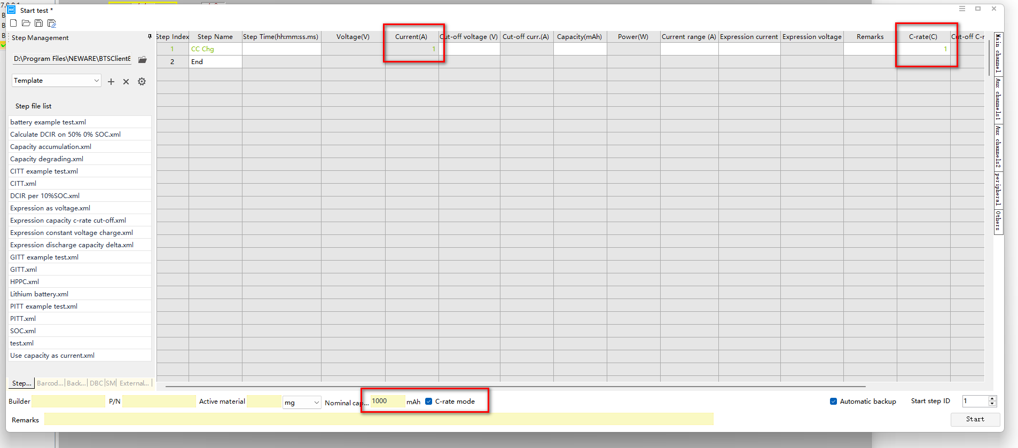Viewport: 1018px width, 448px height.
Task: Switch to the Back... tab
Action: (x=76, y=383)
